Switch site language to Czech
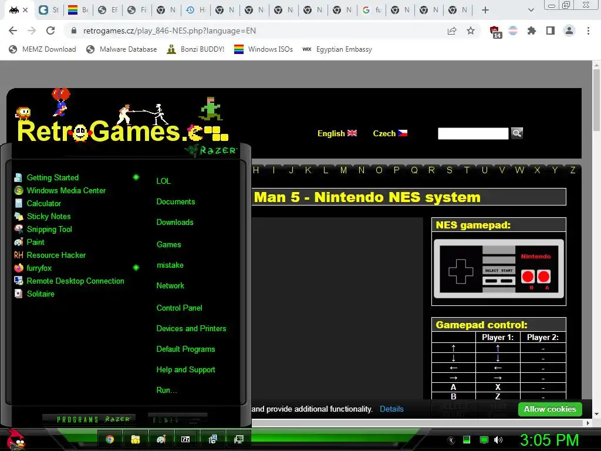The image size is (601, 451). [390, 133]
